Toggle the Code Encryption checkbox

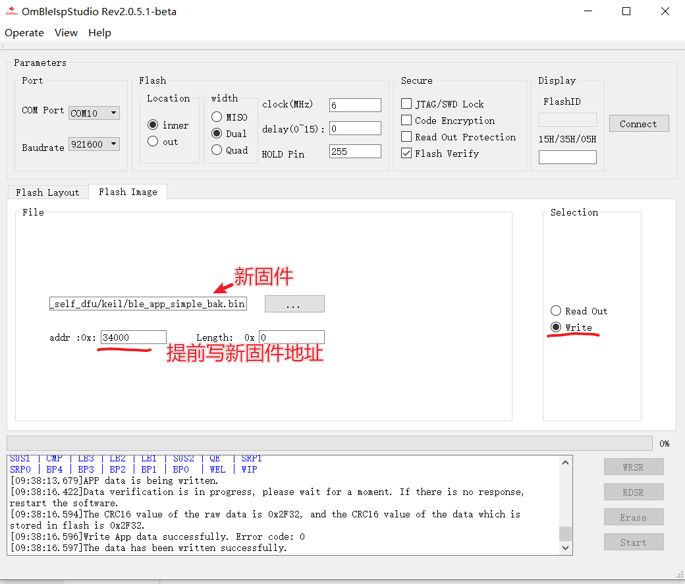406,121
